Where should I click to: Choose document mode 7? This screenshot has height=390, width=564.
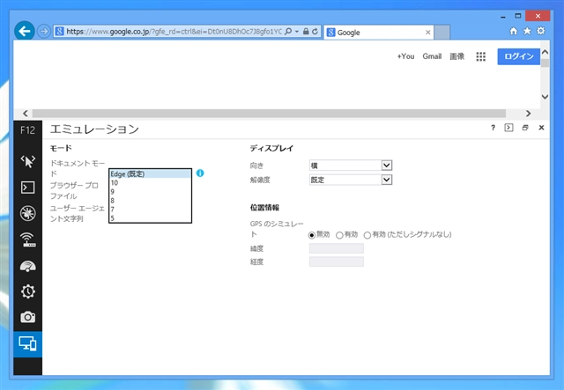point(150,210)
